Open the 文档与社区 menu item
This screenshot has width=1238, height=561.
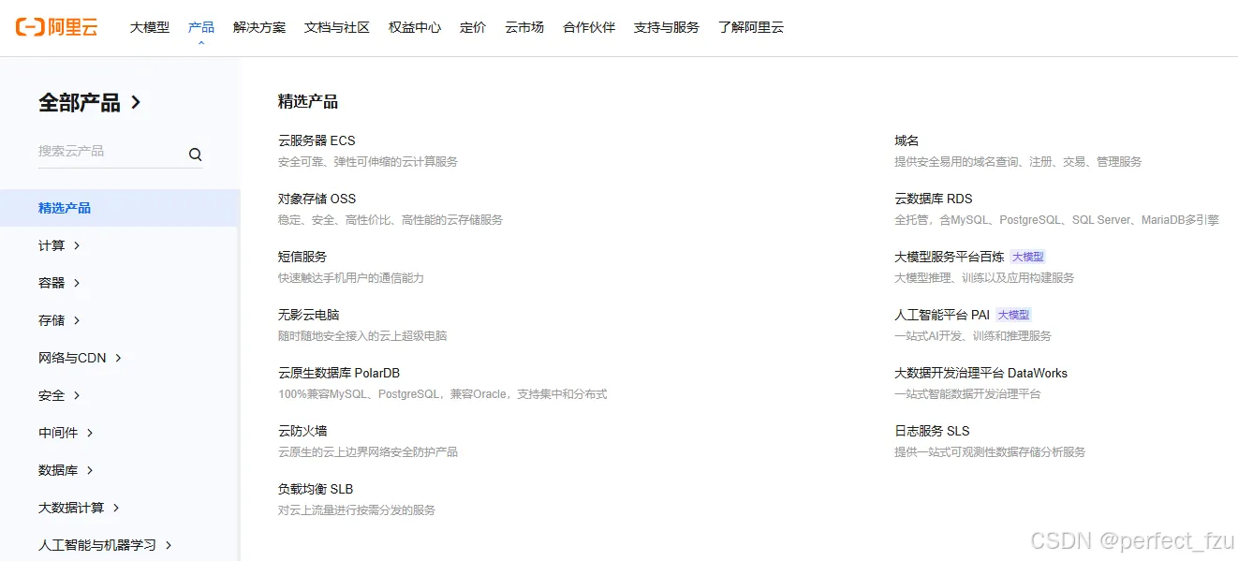click(x=336, y=27)
